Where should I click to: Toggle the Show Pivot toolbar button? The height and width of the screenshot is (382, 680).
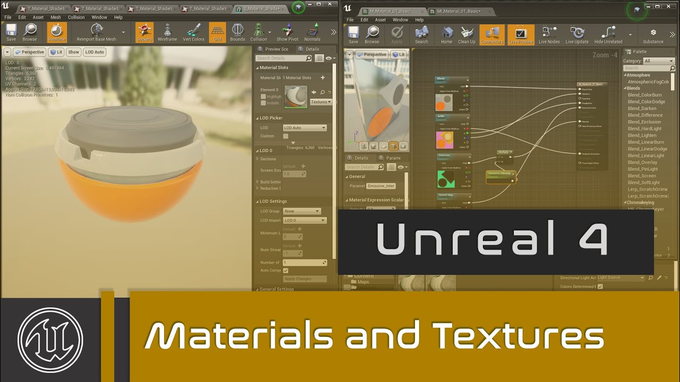click(x=287, y=32)
